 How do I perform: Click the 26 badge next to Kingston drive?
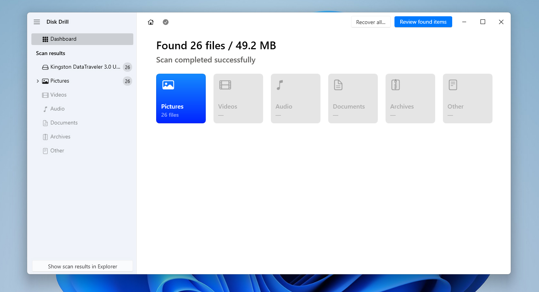pos(127,67)
